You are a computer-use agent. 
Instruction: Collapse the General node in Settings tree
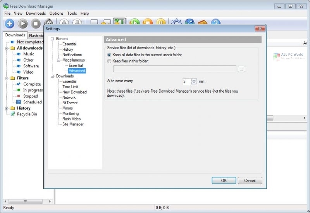coord(52,39)
